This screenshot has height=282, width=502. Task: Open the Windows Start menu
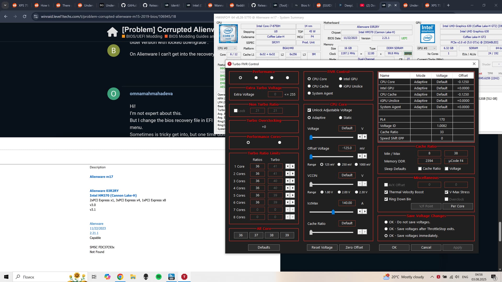[x=6, y=277]
